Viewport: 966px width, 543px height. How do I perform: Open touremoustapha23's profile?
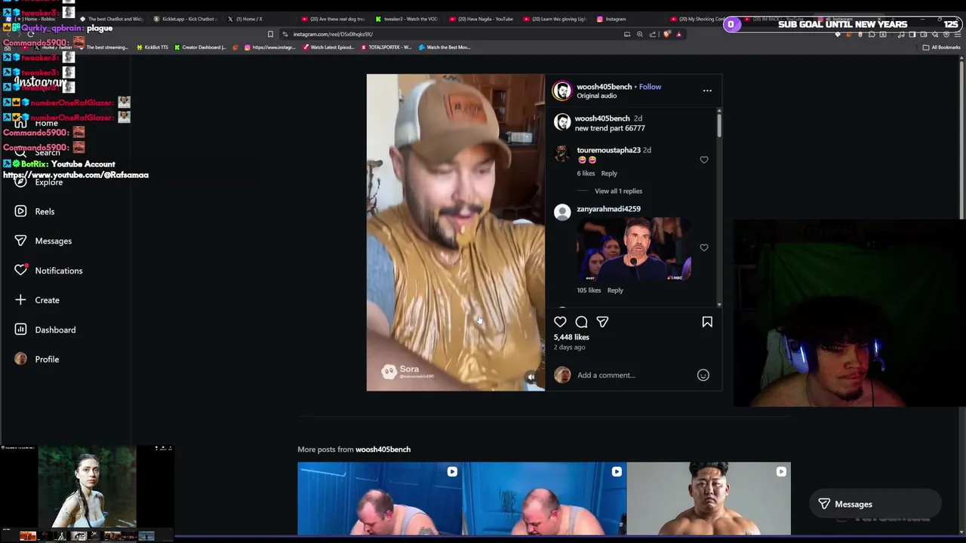tap(608, 150)
